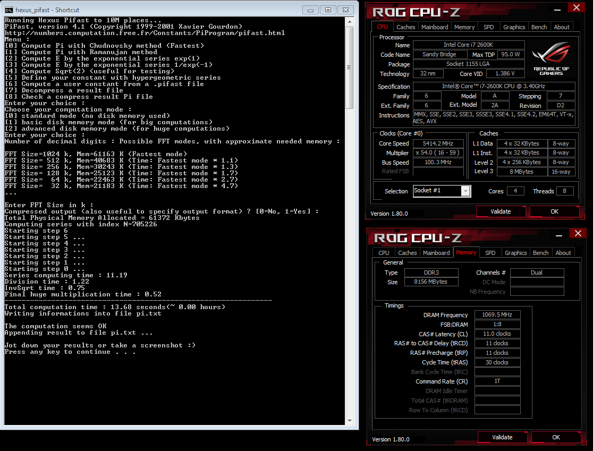
Task: Click OK in the bottom CPU-Z window
Action: coord(556,437)
